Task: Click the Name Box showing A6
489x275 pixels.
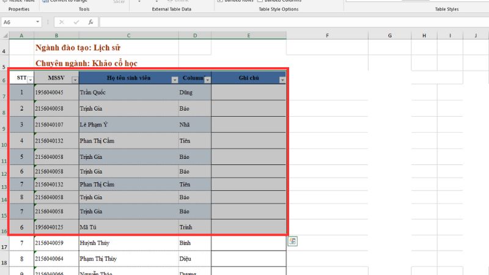Action: 17,22
